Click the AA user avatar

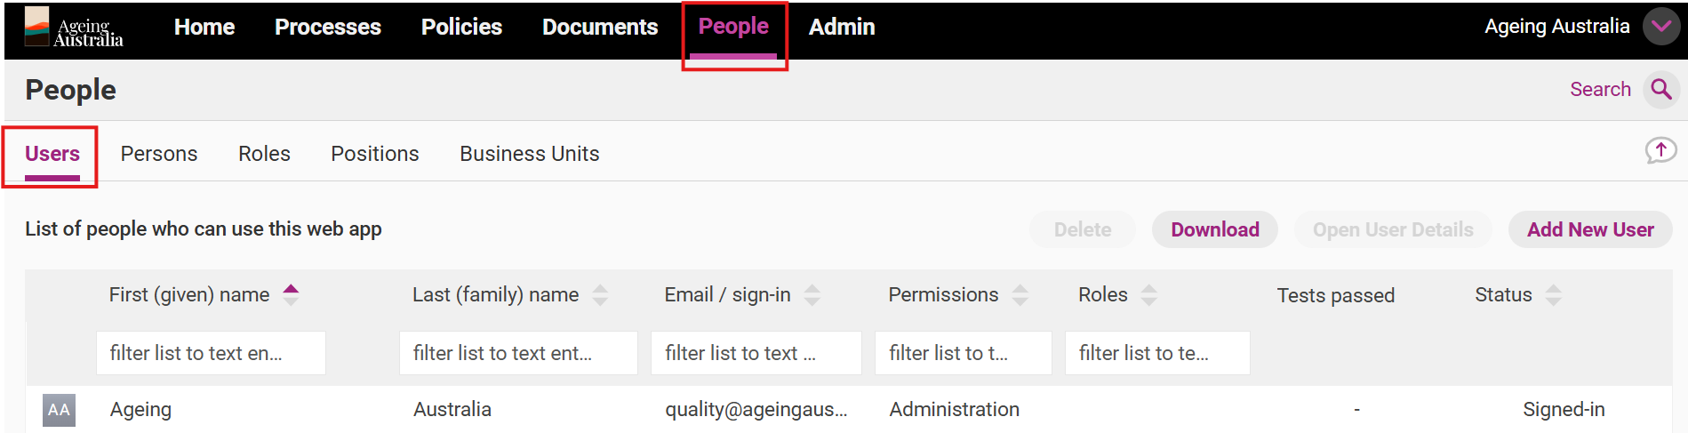click(59, 410)
